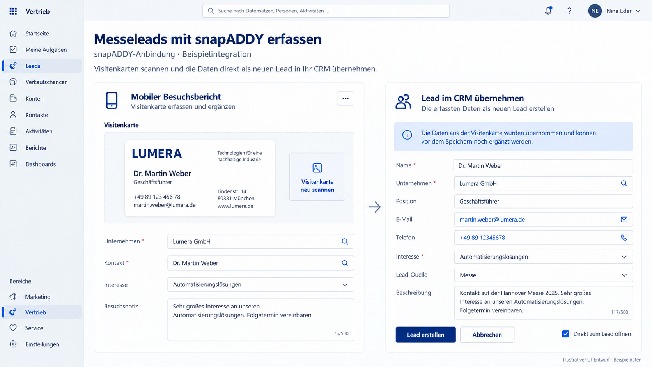Click the scanned LUMERA business card image
The height and width of the screenshot is (367, 652).
tap(200, 178)
